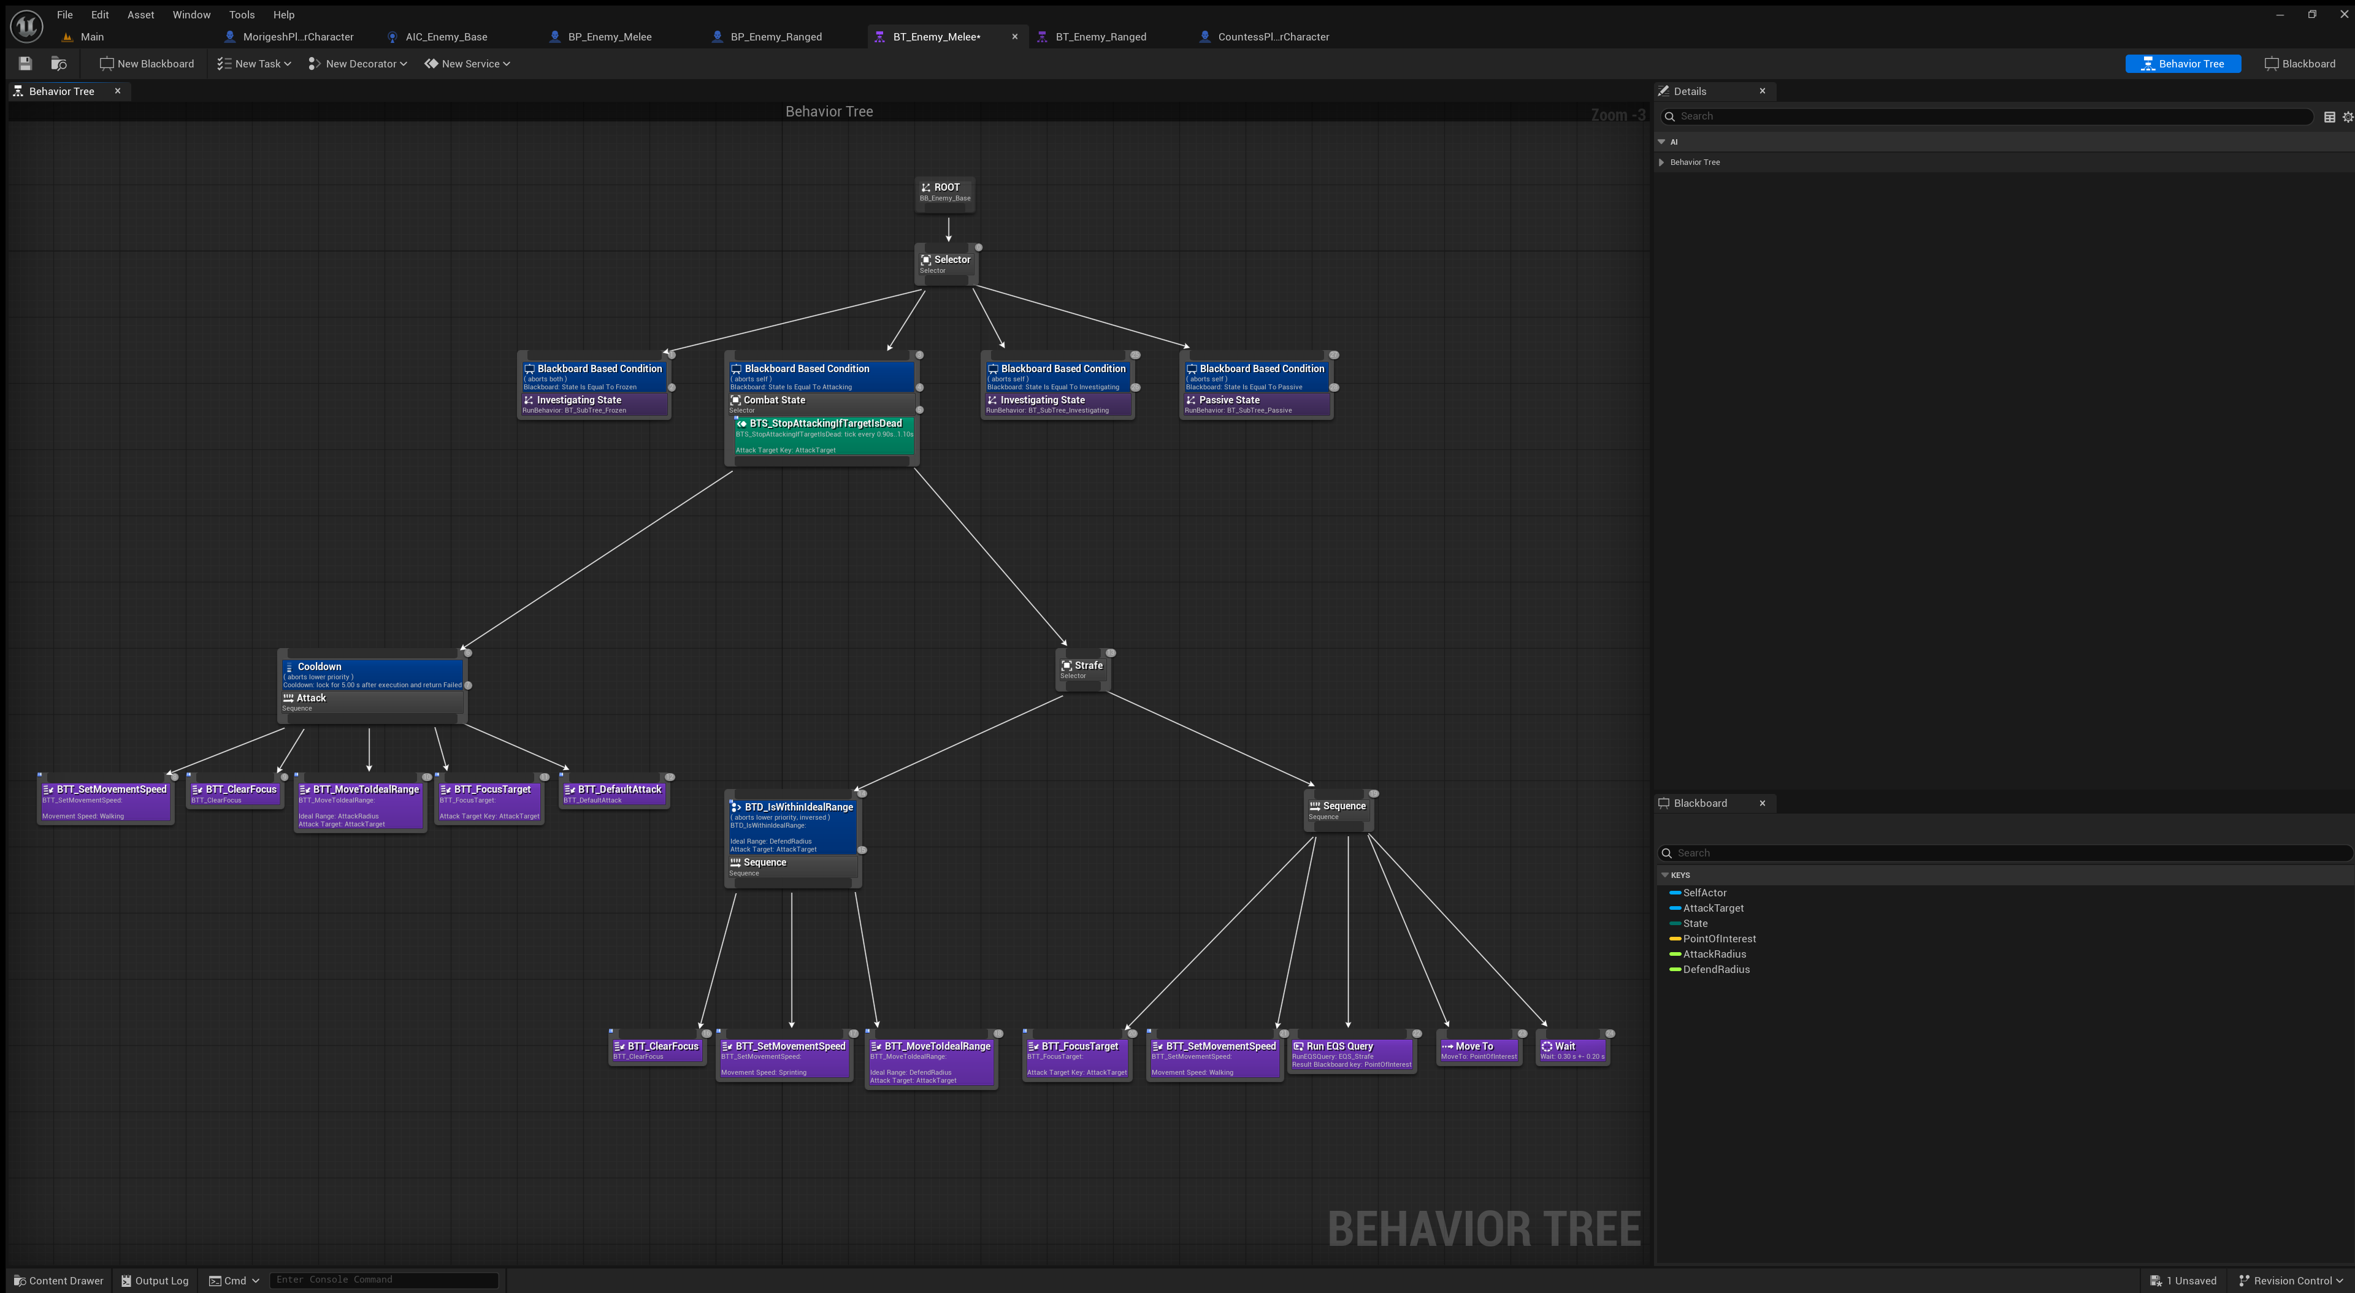The height and width of the screenshot is (1293, 2355).
Task: Click the Unreal Engine logo icon
Action: coord(26,26)
